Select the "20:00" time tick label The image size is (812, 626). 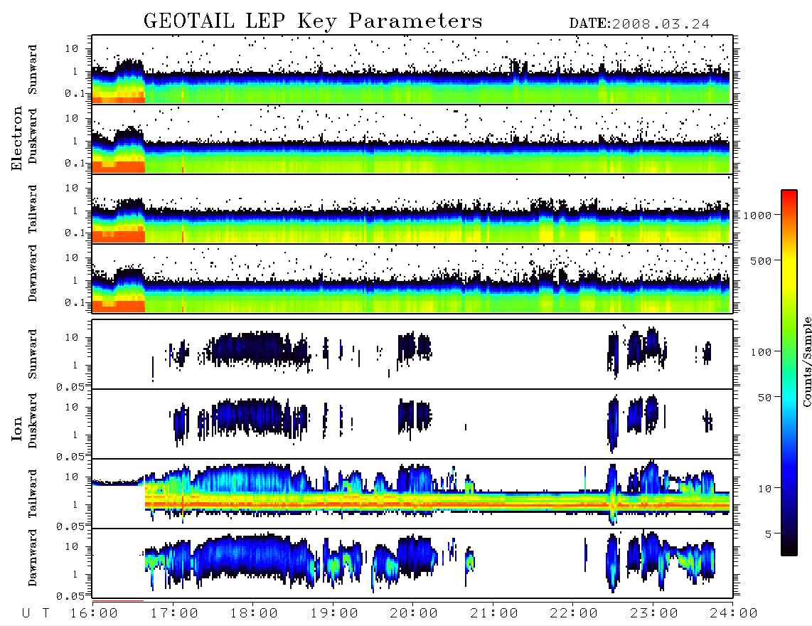(414, 614)
